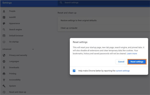Click the Autofill clipboard icon

click(x=4, y=17)
